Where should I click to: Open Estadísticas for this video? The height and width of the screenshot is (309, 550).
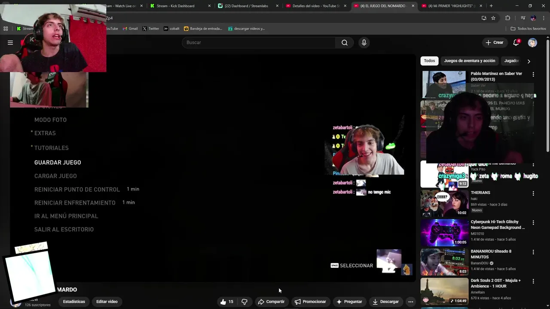pos(74,302)
